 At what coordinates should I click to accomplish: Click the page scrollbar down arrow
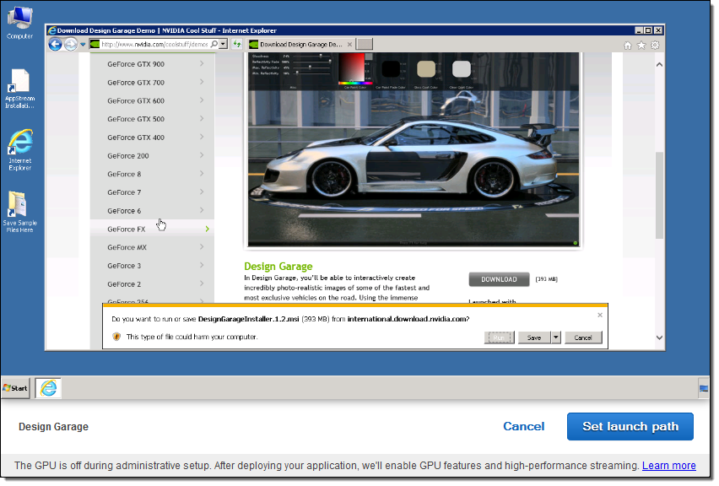pyautogui.click(x=659, y=337)
